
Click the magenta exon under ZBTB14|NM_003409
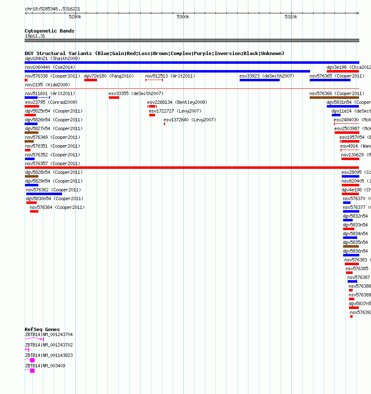coord(32,371)
